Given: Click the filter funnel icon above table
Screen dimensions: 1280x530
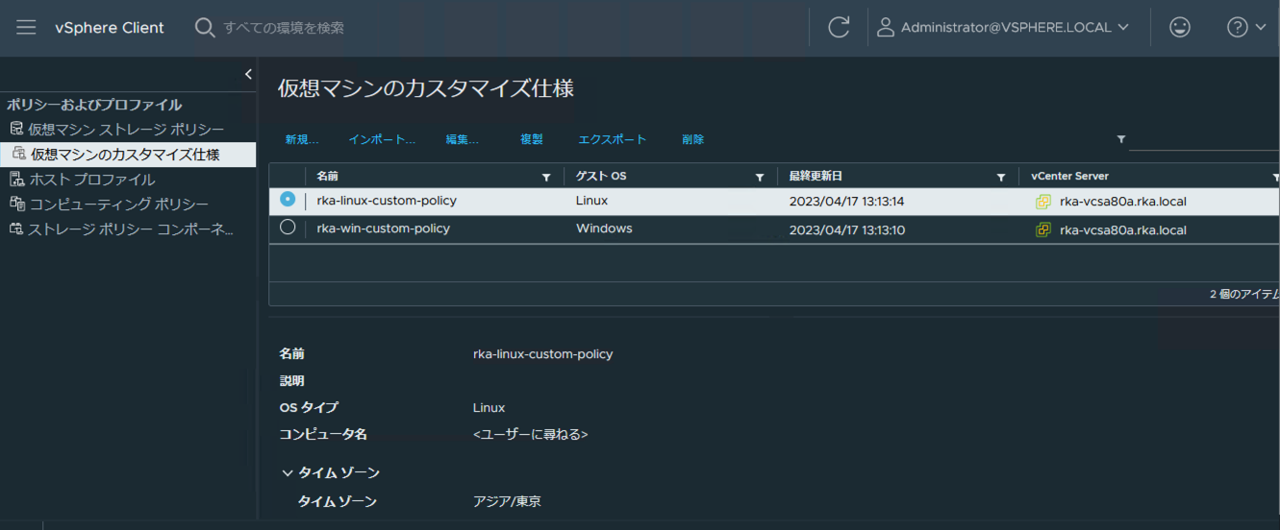Looking at the screenshot, I should [1121, 139].
